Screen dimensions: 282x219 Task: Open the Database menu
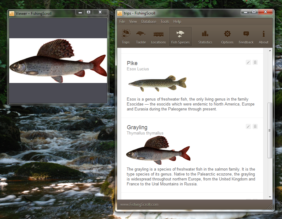point(149,22)
